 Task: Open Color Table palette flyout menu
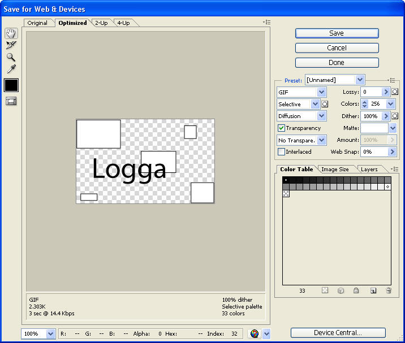(395, 170)
